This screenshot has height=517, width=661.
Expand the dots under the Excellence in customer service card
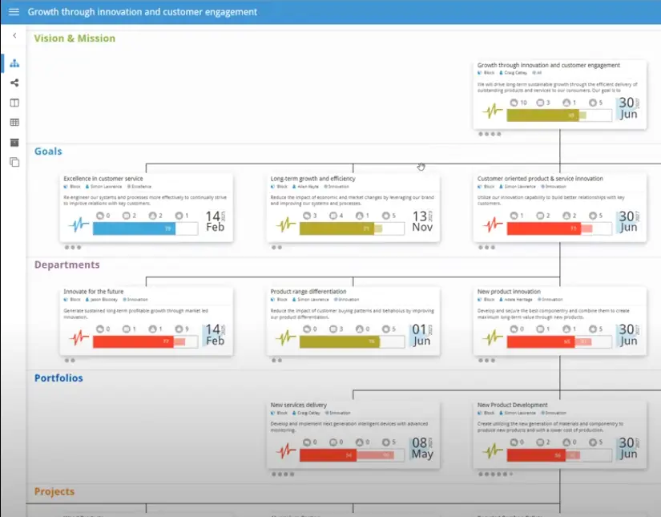(73, 248)
